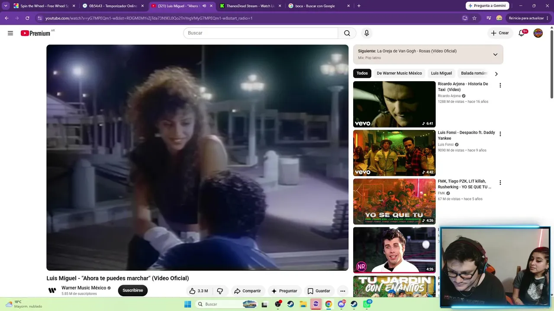Viewport: 554px width, 311px height.
Task: Install the app from the address bar icon
Action: click(x=465, y=18)
